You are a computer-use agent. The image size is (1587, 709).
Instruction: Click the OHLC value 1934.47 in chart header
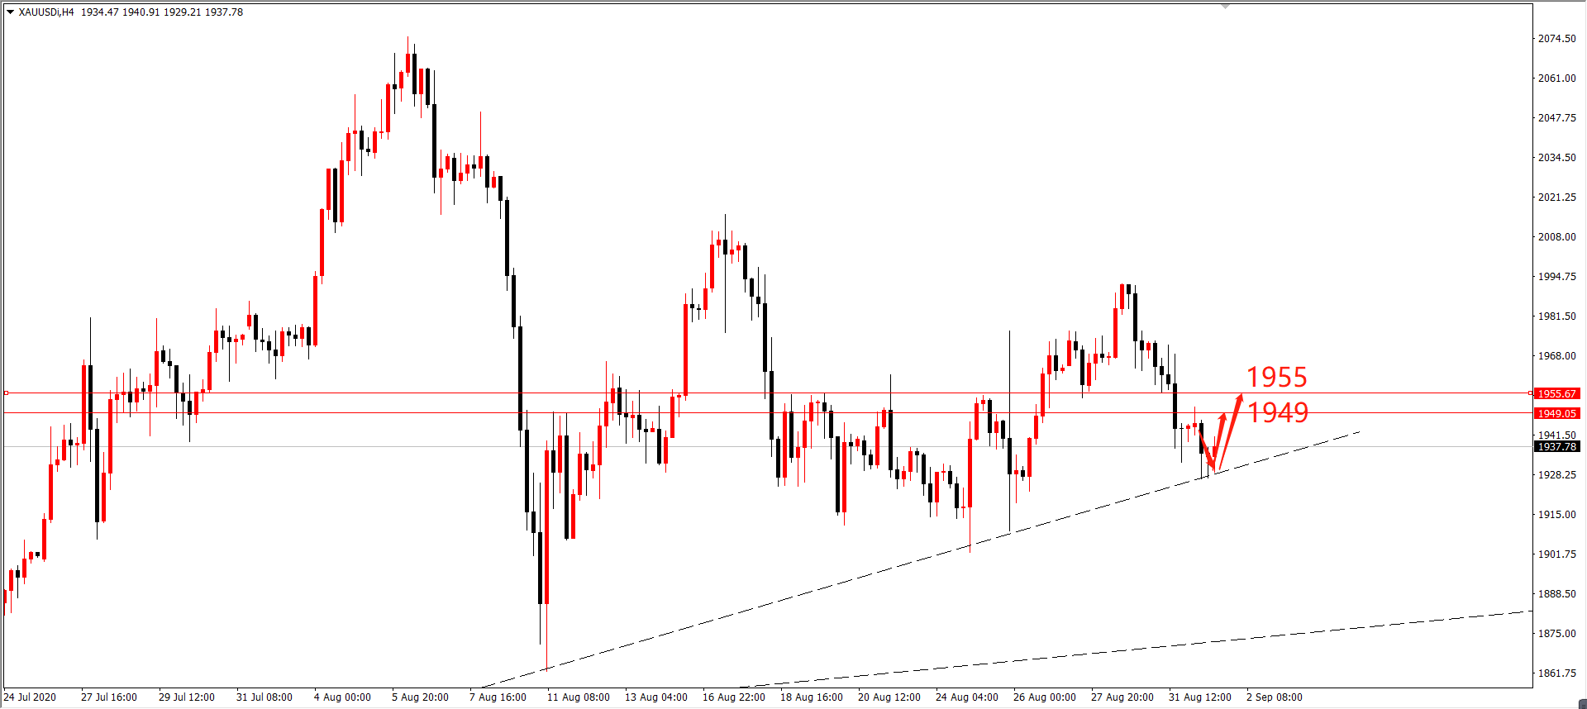click(99, 12)
